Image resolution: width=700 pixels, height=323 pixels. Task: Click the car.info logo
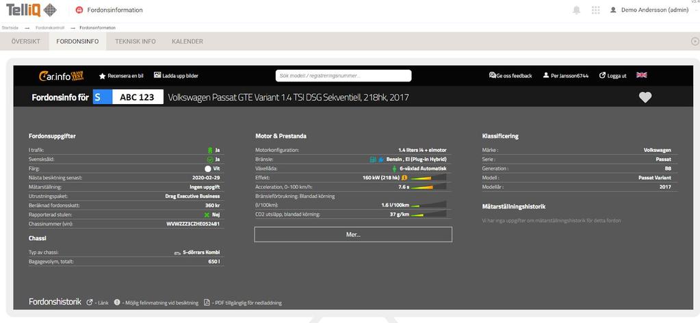click(x=61, y=76)
